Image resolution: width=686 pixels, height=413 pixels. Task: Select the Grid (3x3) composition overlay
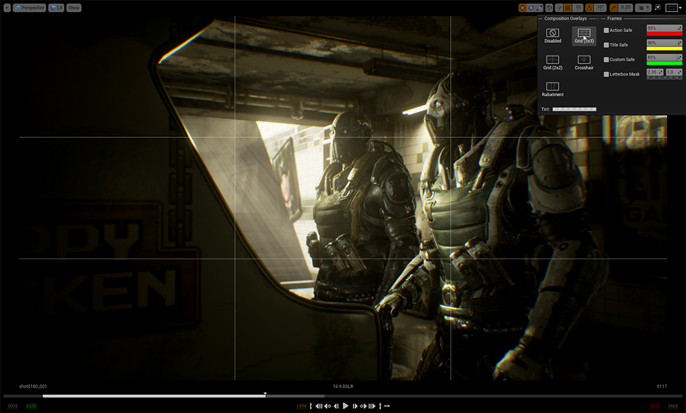point(584,34)
